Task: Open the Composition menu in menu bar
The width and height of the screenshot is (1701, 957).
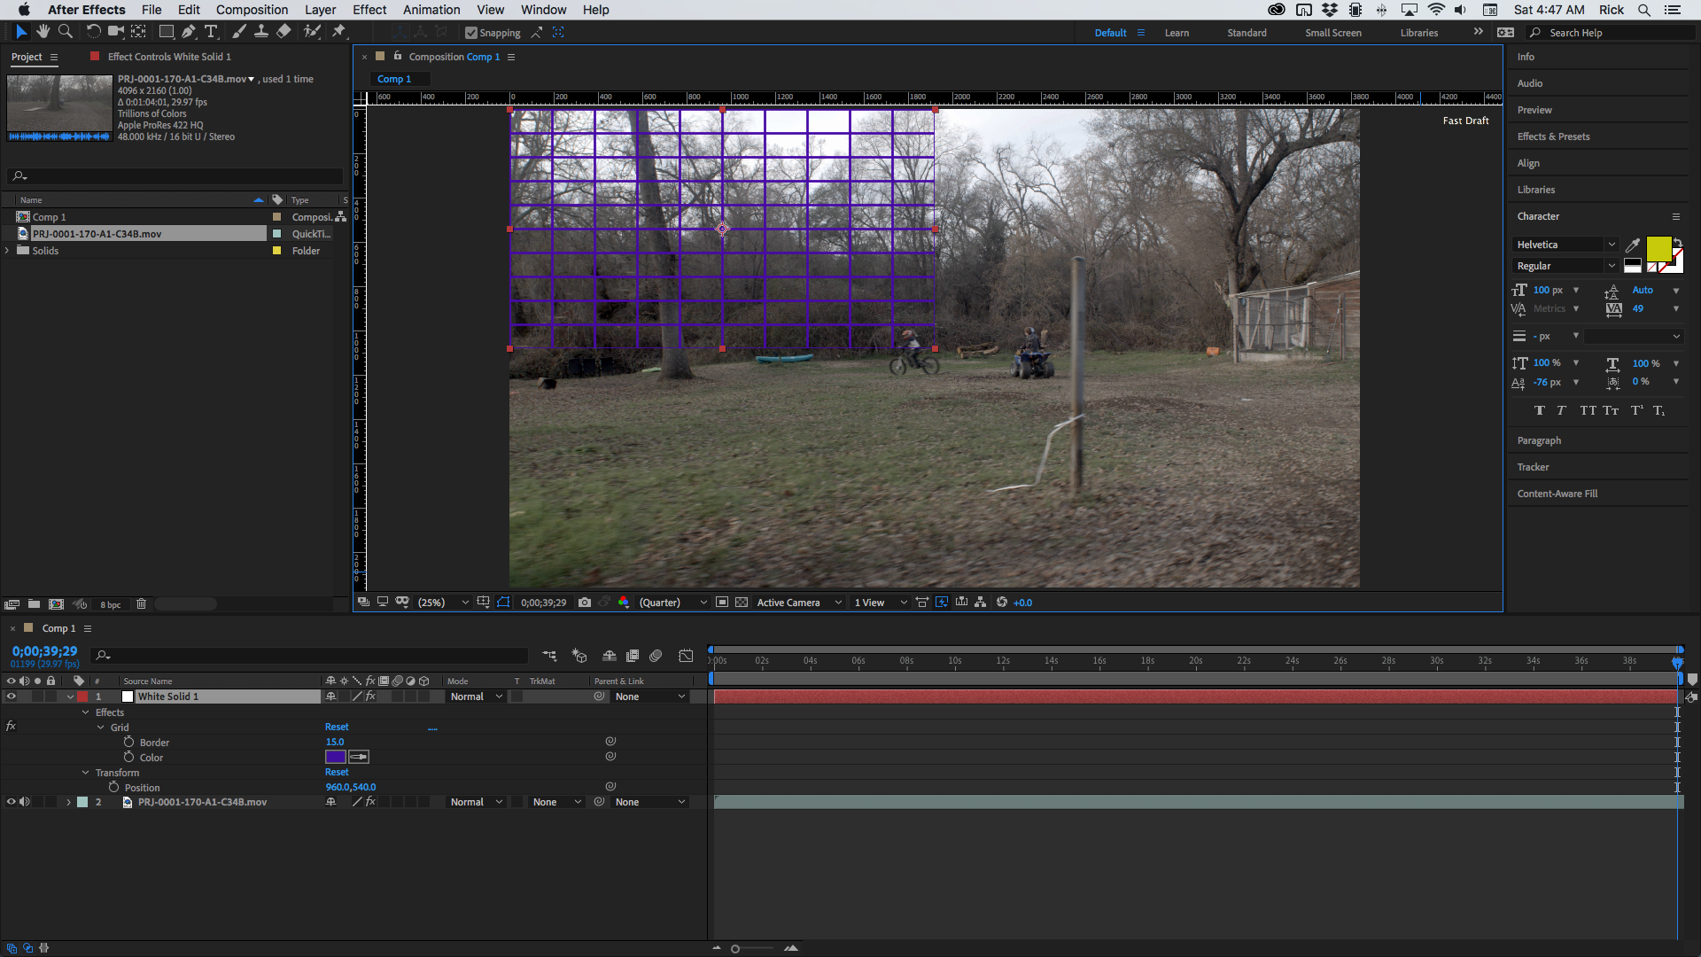Action: (250, 10)
